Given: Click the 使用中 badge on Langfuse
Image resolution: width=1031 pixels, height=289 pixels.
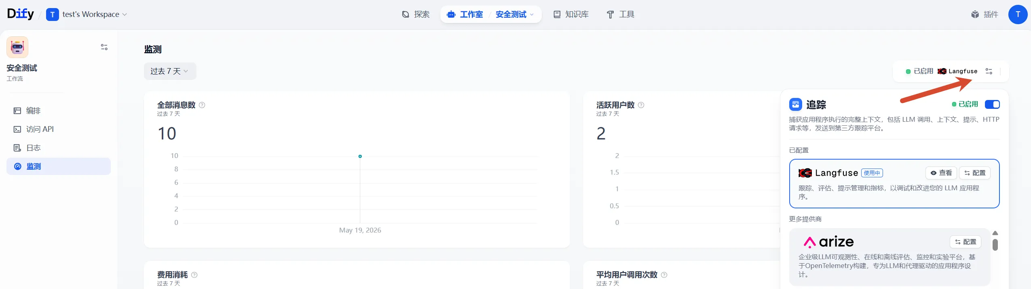Looking at the screenshot, I should coord(872,173).
